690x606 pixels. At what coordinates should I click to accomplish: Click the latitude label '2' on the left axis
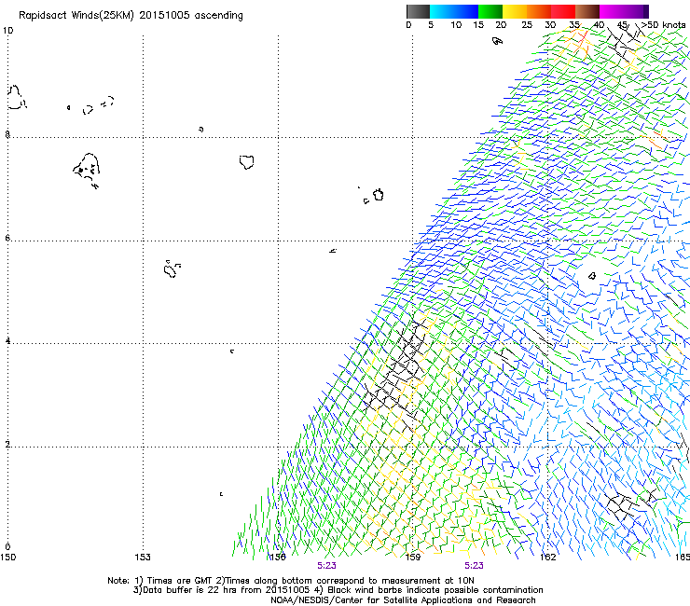click(7, 445)
